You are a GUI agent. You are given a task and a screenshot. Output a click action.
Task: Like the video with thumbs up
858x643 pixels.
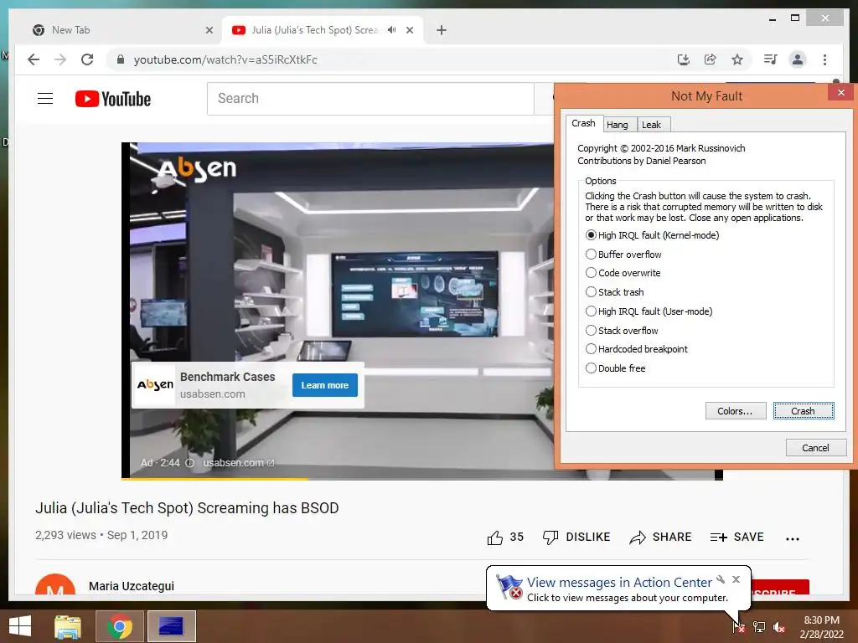pyautogui.click(x=495, y=538)
